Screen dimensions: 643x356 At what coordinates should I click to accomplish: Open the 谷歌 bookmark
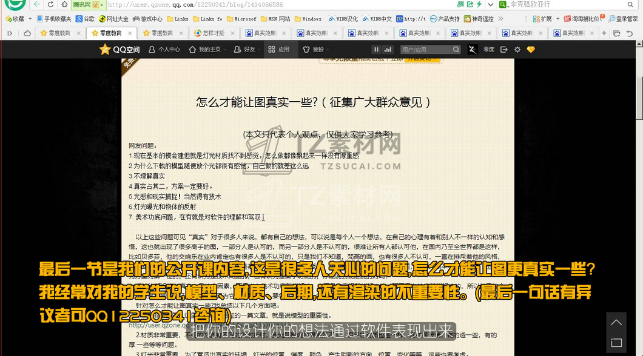[x=86, y=19]
